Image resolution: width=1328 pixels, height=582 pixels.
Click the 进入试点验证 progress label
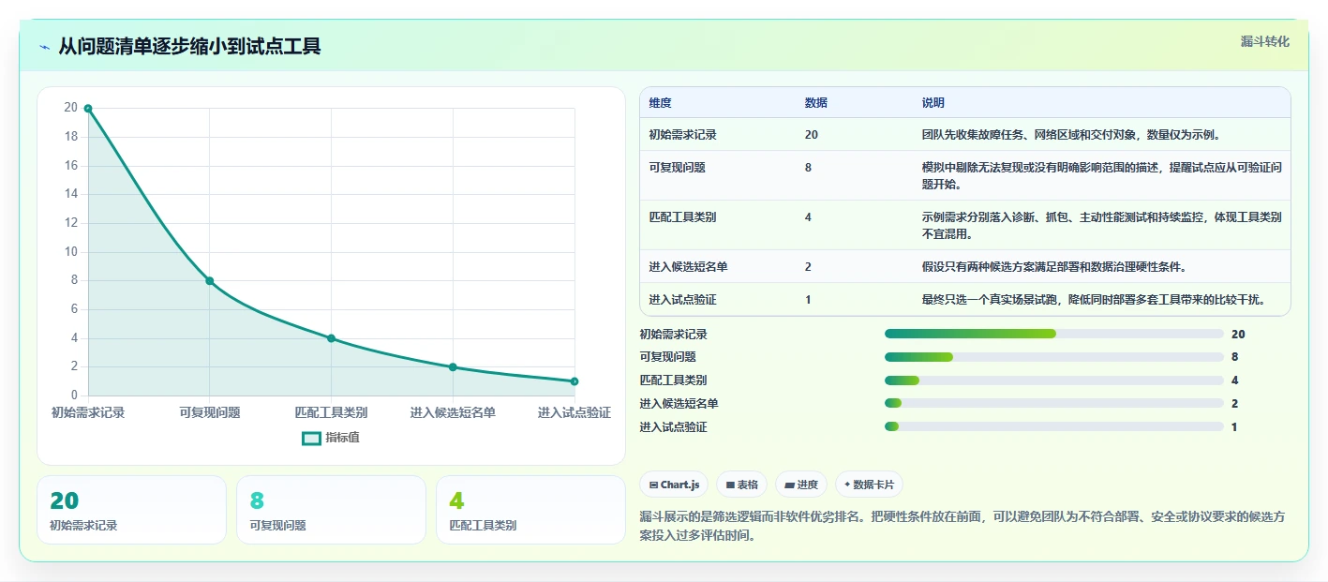(x=673, y=427)
